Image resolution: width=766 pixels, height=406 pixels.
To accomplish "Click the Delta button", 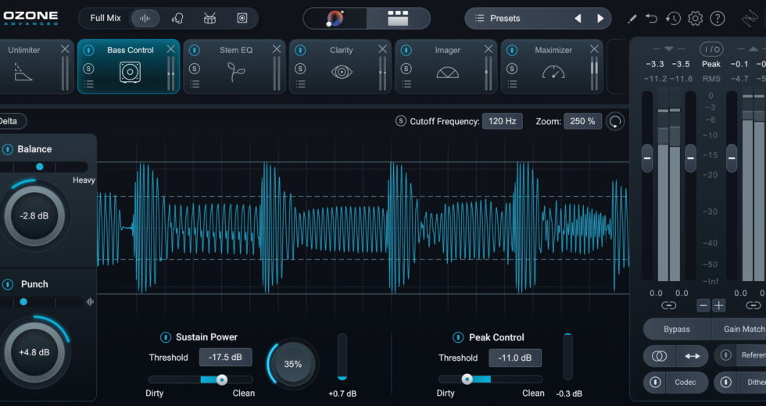I will point(12,121).
